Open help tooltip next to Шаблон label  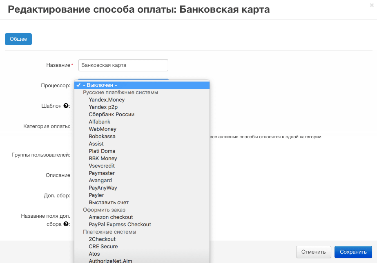[x=66, y=106]
